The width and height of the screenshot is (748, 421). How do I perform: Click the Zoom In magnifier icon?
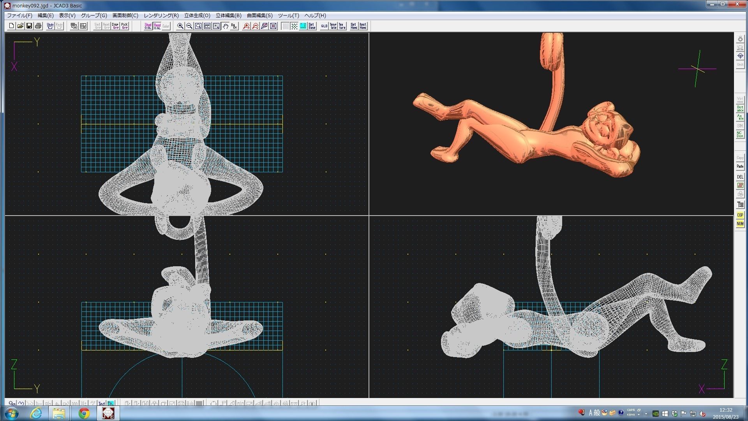180,26
